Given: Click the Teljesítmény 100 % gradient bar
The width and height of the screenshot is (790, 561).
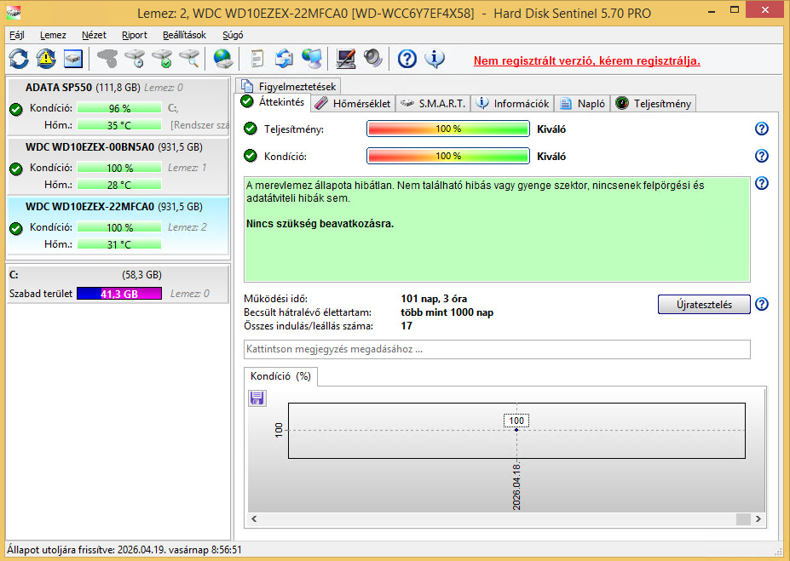Looking at the screenshot, I should (x=448, y=129).
